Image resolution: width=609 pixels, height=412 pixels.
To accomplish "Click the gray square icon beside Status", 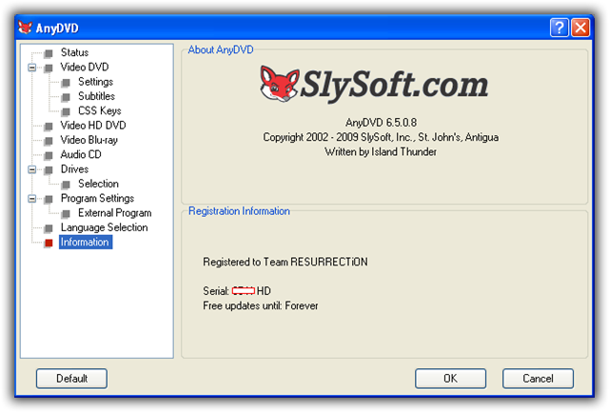I will pyautogui.click(x=49, y=53).
